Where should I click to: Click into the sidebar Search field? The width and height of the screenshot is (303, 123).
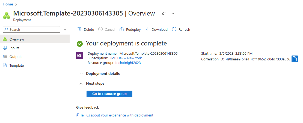(31, 29)
